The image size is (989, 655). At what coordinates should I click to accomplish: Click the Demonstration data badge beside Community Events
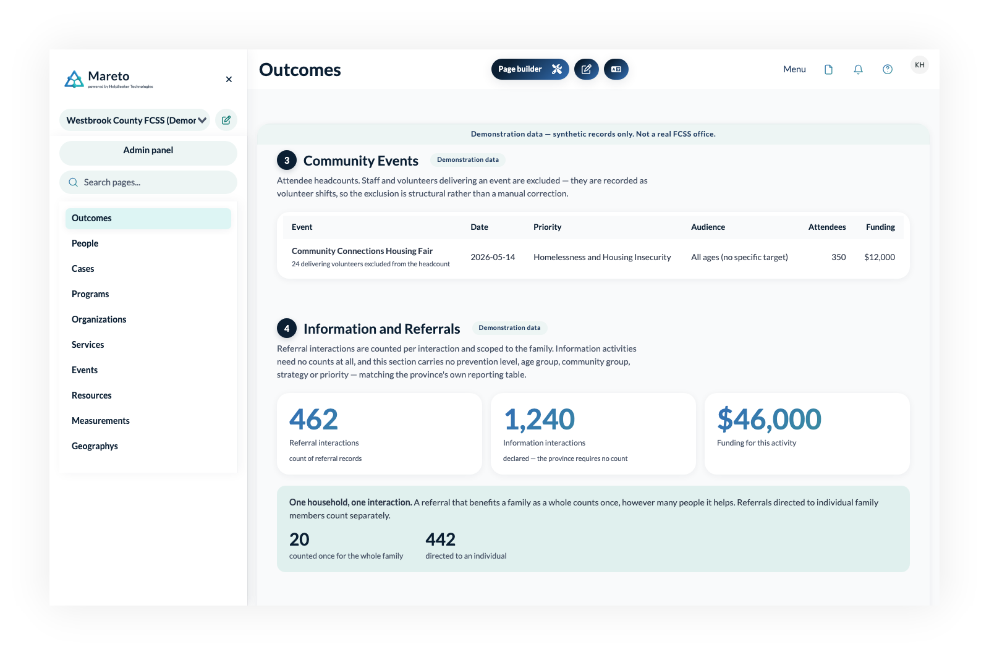coord(468,159)
